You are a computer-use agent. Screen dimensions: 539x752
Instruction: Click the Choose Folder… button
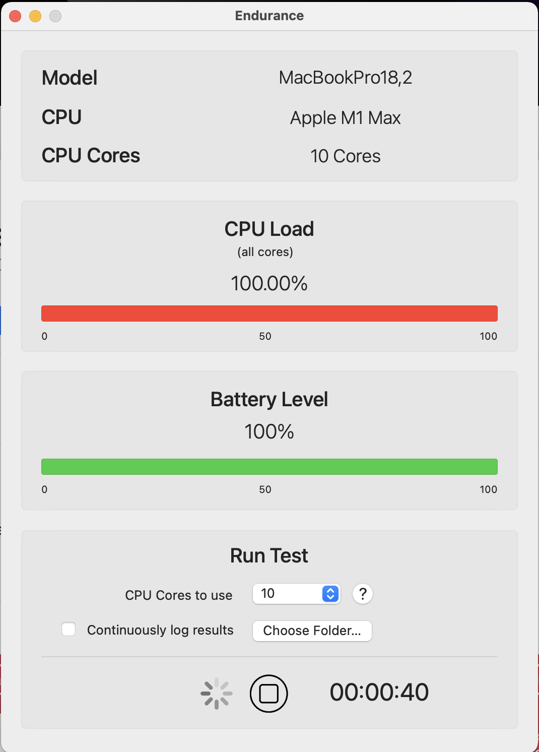(312, 631)
